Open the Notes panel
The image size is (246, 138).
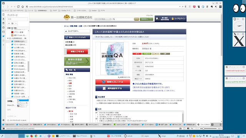[x=3, y=23]
